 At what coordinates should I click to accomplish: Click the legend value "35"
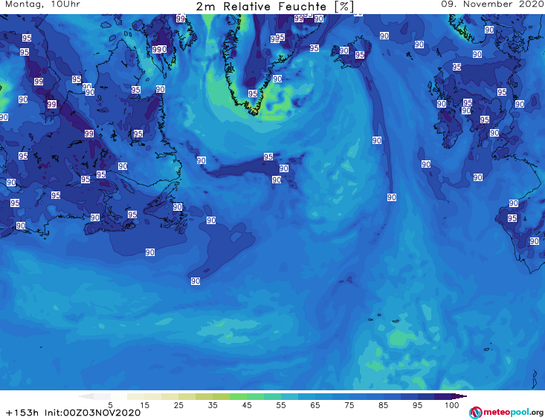pos(213,405)
